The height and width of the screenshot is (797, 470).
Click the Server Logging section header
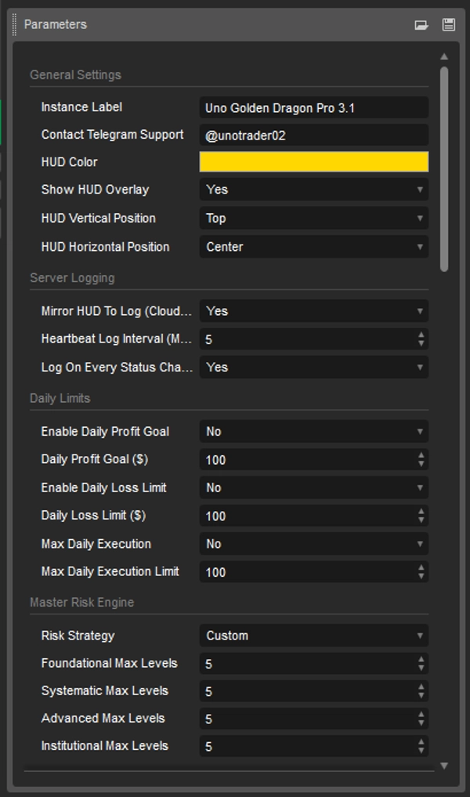click(72, 278)
